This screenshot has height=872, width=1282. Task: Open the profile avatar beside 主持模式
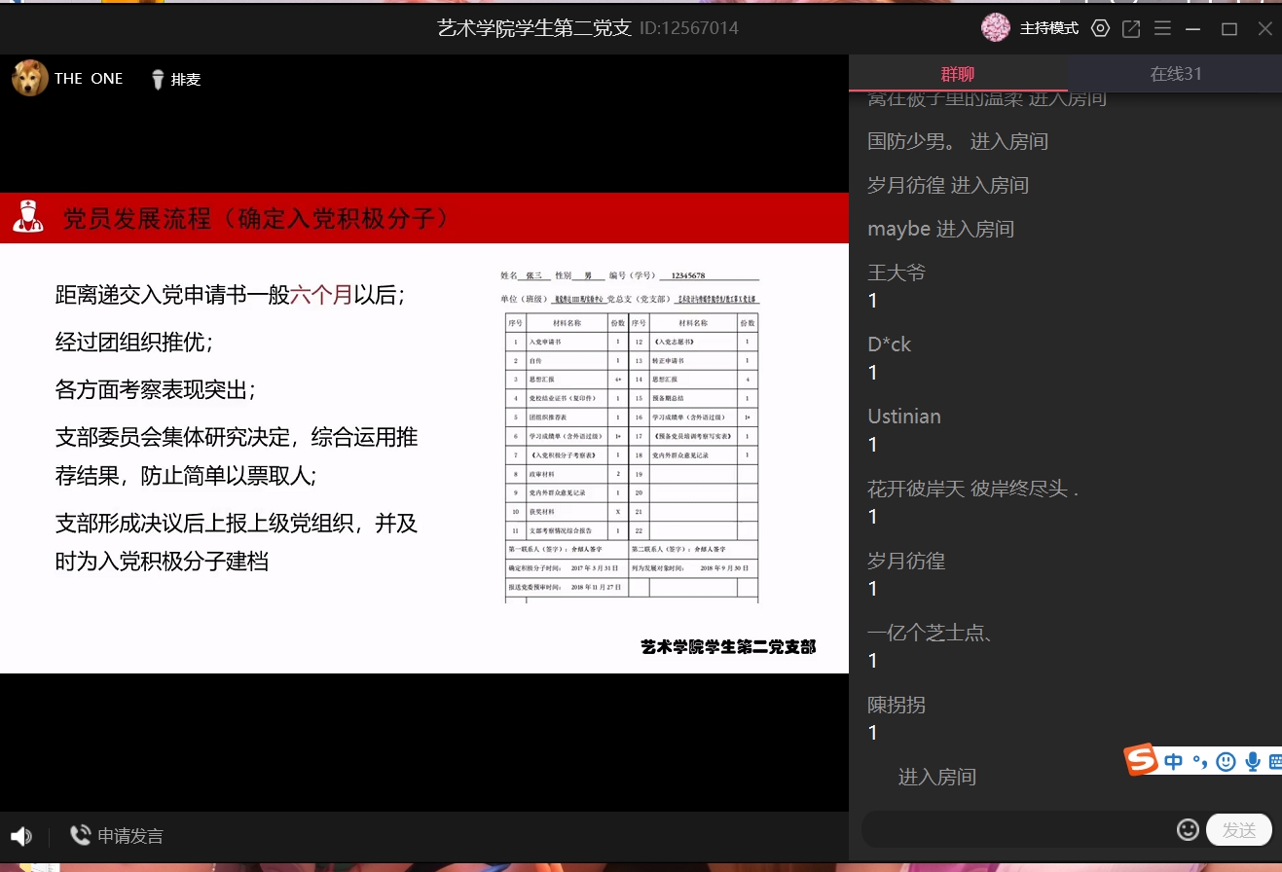995,28
